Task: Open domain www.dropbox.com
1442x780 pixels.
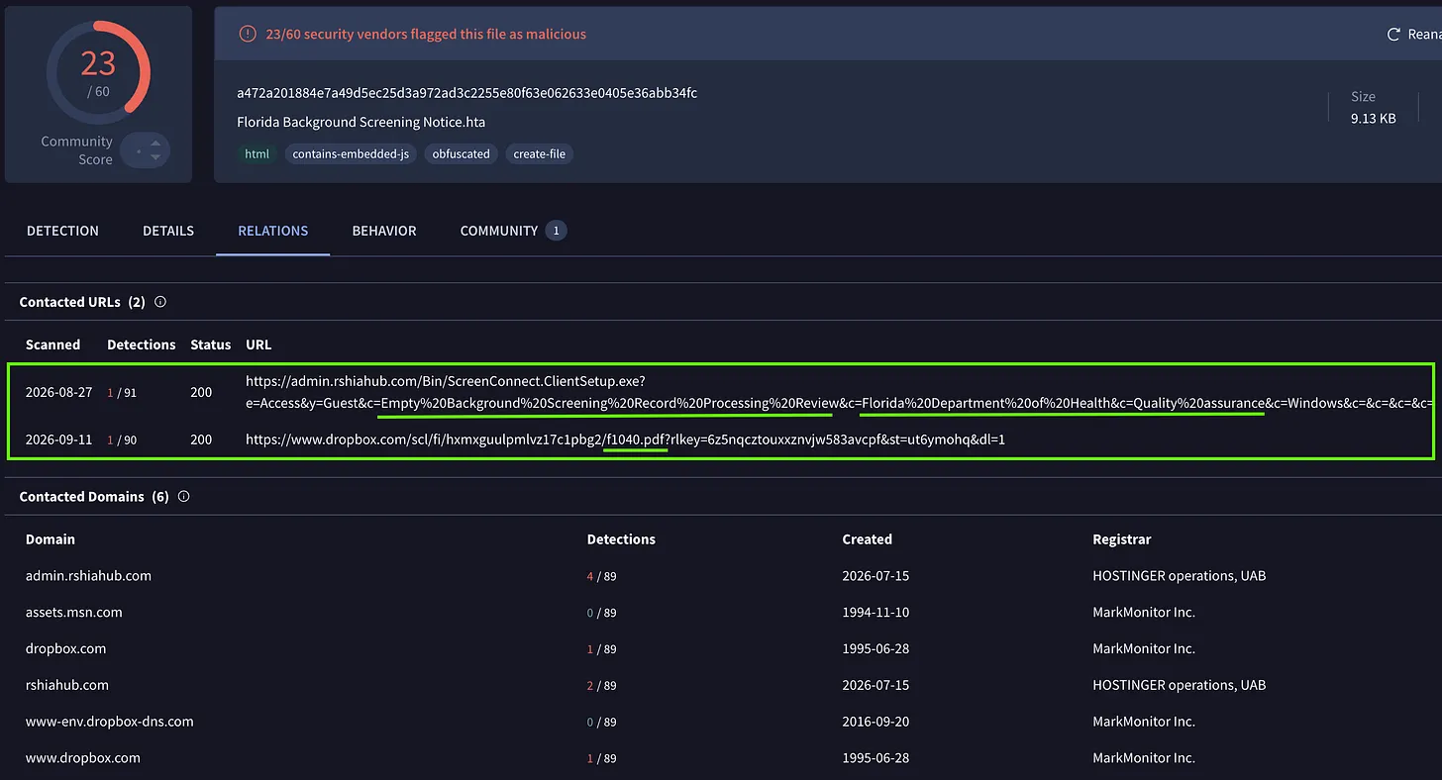Action: (x=83, y=758)
